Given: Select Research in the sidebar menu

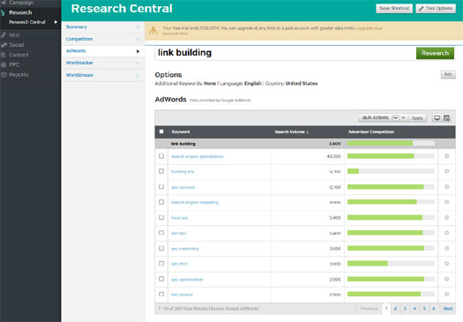Looking at the screenshot, I should click(x=20, y=12).
